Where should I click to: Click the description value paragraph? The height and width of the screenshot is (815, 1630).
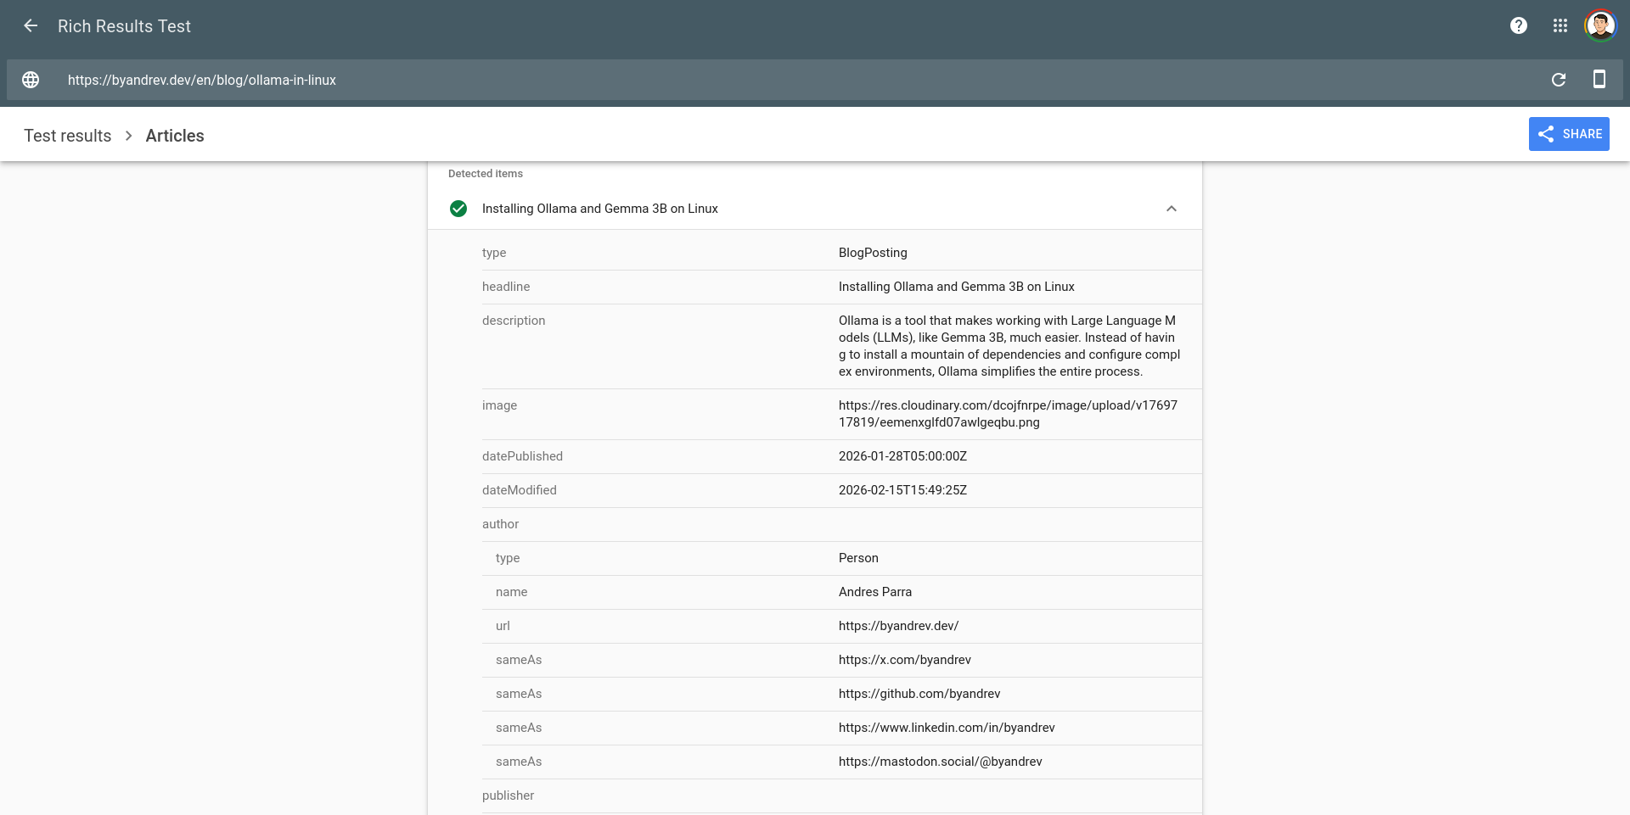[x=1009, y=346]
